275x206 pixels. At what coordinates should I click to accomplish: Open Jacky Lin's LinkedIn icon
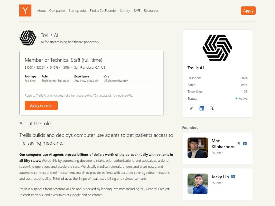click(x=233, y=176)
